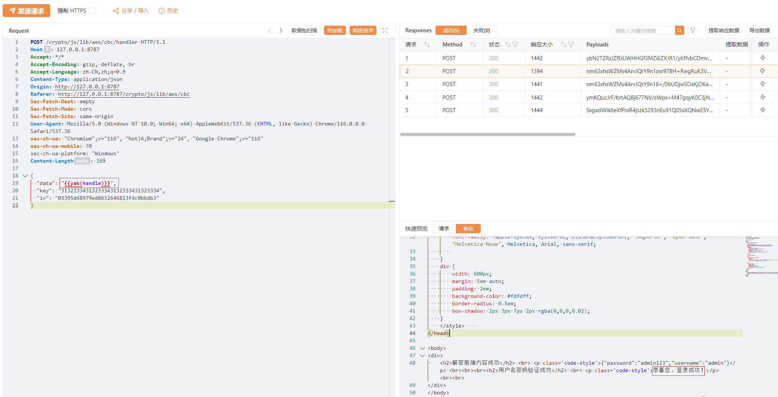Filter by status using the 状态 funnel icon
778x397 pixels.
[515, 45]
